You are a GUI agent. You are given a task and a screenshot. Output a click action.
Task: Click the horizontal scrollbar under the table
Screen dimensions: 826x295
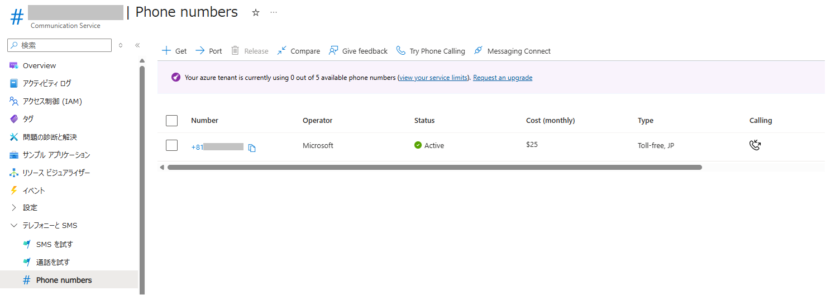(434, 167)
